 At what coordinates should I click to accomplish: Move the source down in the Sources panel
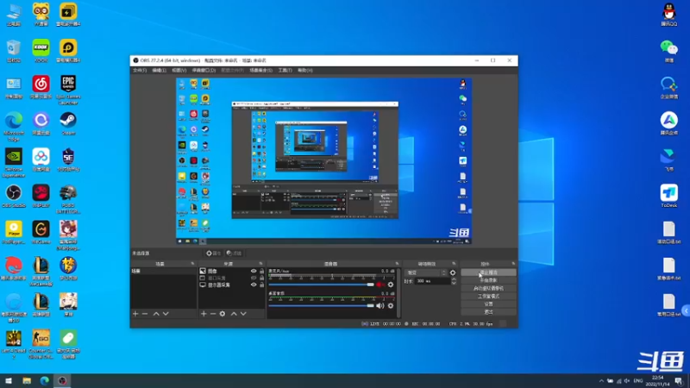click(243, 314)
